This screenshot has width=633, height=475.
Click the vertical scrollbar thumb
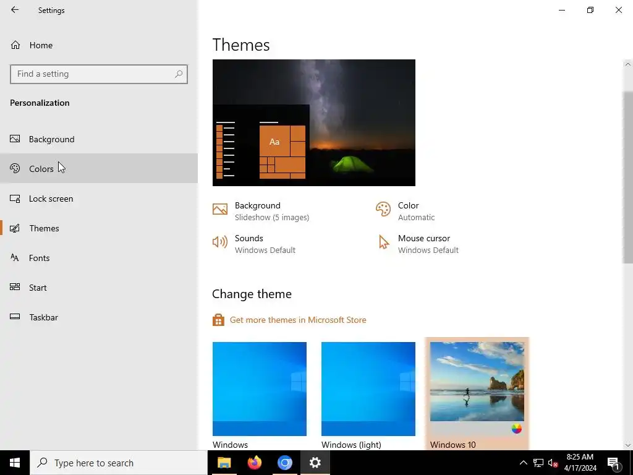(628, 177)
